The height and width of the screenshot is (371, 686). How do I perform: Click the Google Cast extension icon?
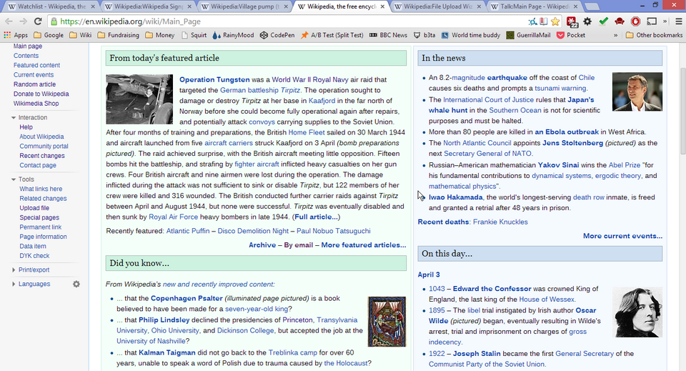pyautogui.click(x=652, y=21)
